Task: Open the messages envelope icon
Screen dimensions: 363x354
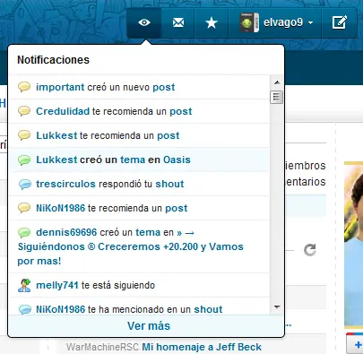Action: click(x=178, y=22)
